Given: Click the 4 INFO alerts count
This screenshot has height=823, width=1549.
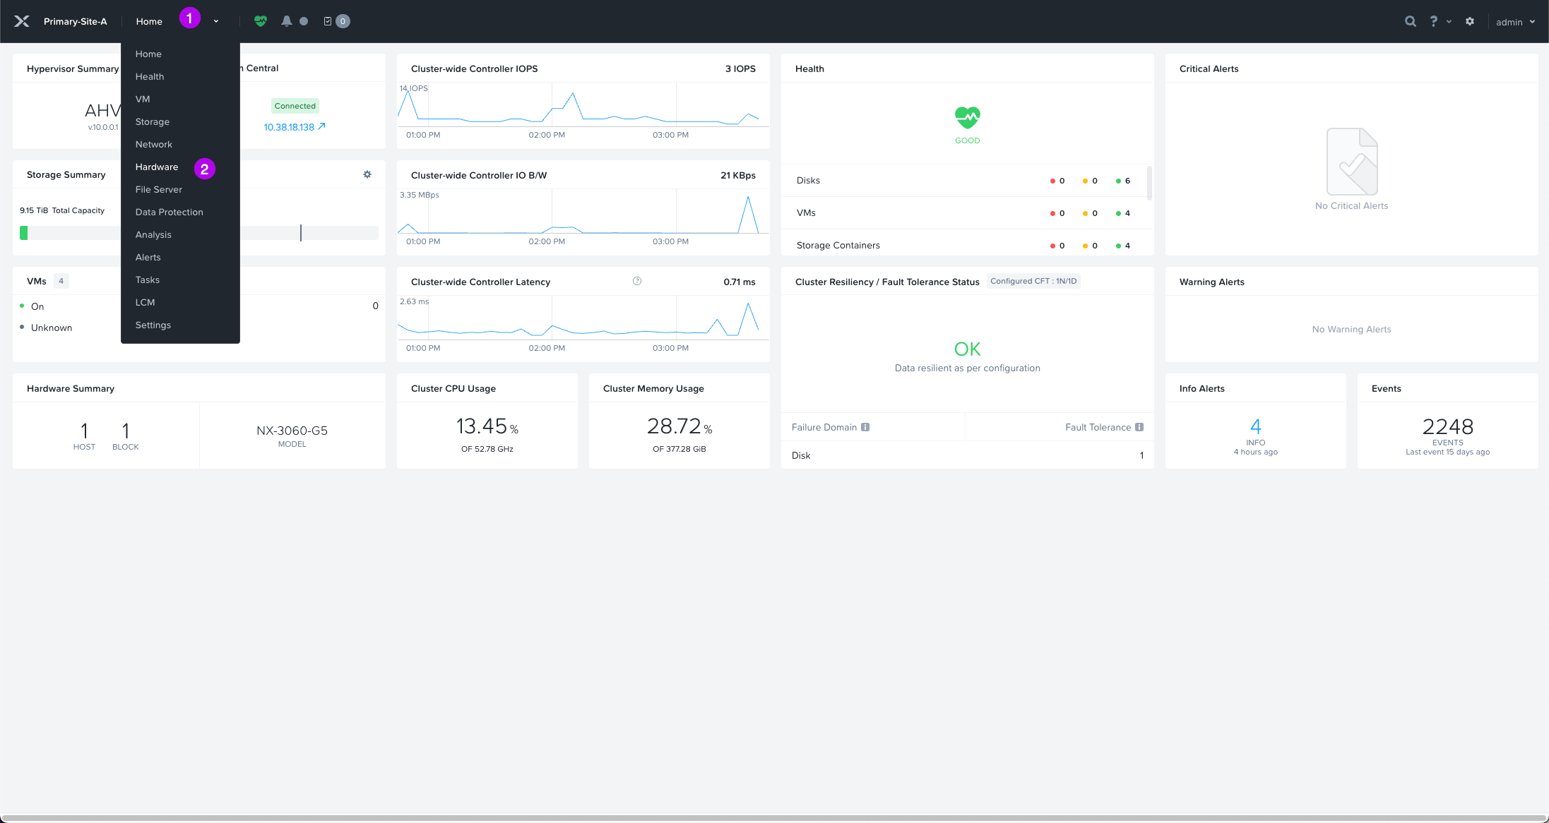Looking at the screenshot, I should (x=1255, y=426).
